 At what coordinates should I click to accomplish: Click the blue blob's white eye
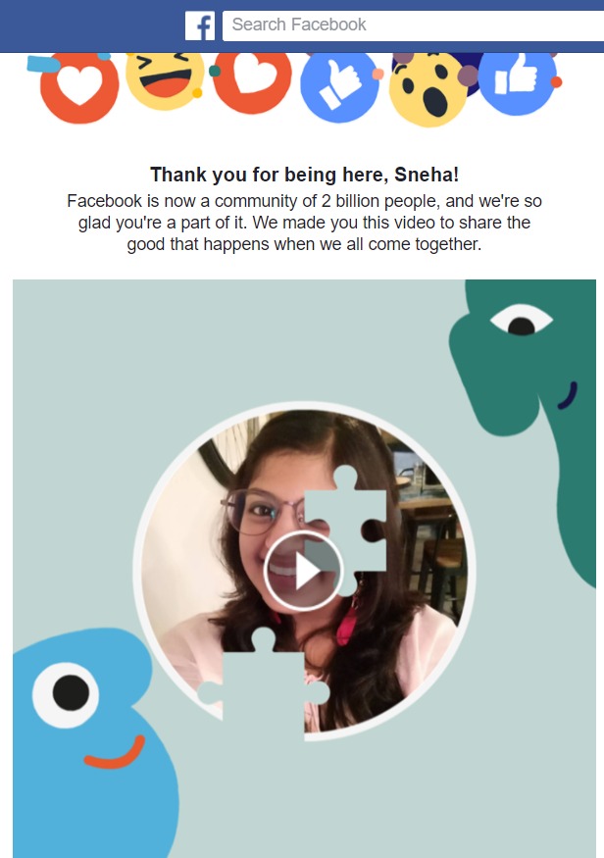pyautogui.click(x=66, y=694)
